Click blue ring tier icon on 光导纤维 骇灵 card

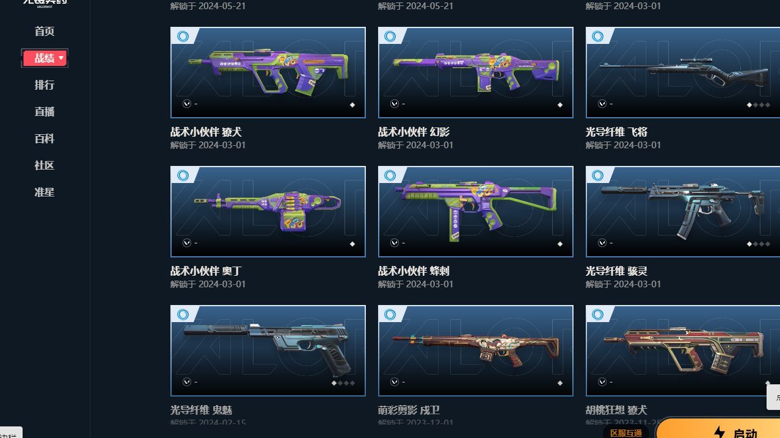598,176
